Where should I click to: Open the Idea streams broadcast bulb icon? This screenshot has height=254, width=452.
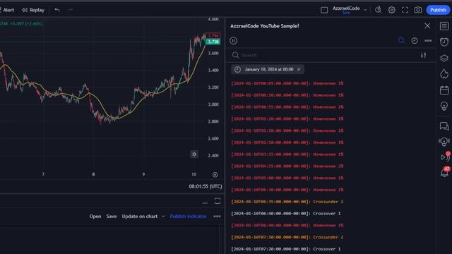444,142
